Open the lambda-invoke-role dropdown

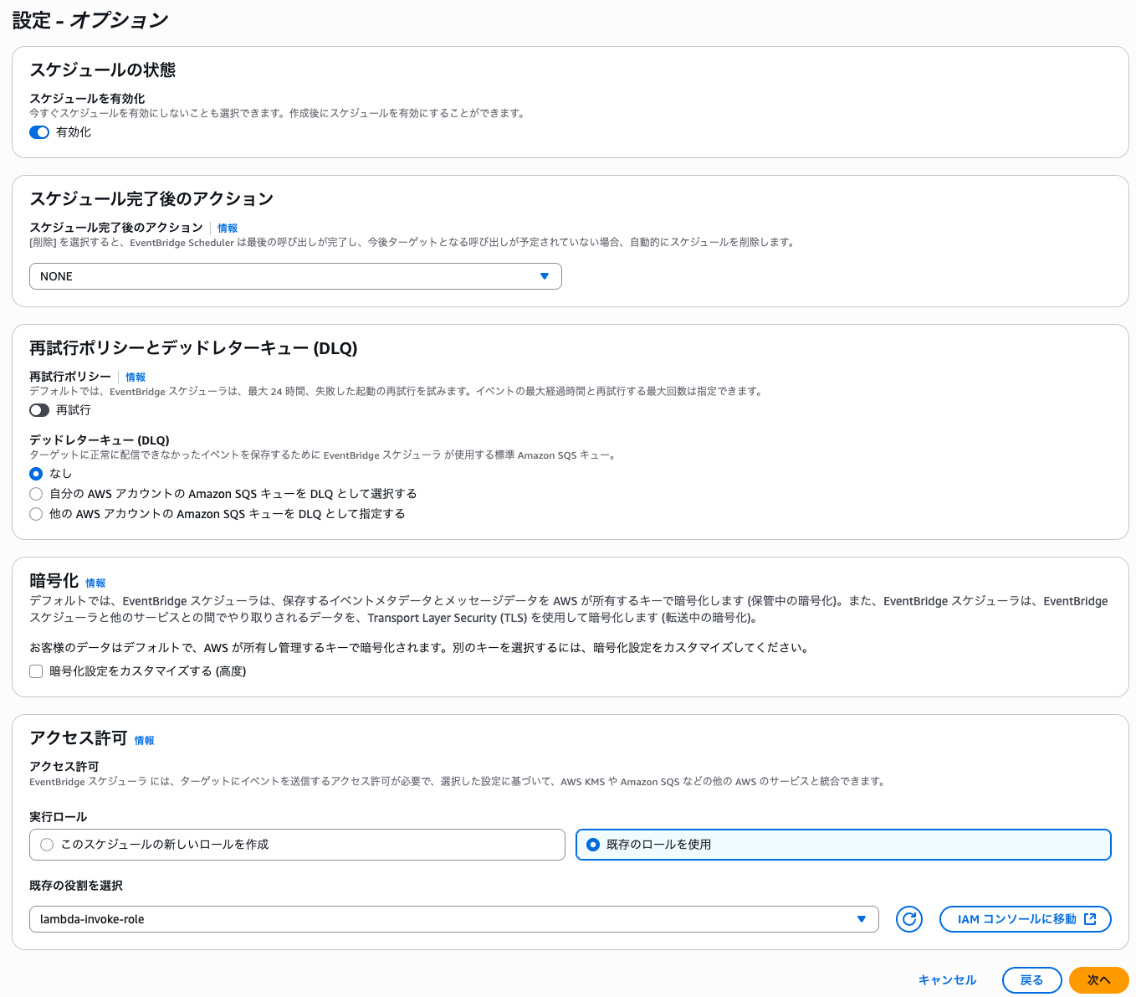[453, 919]
